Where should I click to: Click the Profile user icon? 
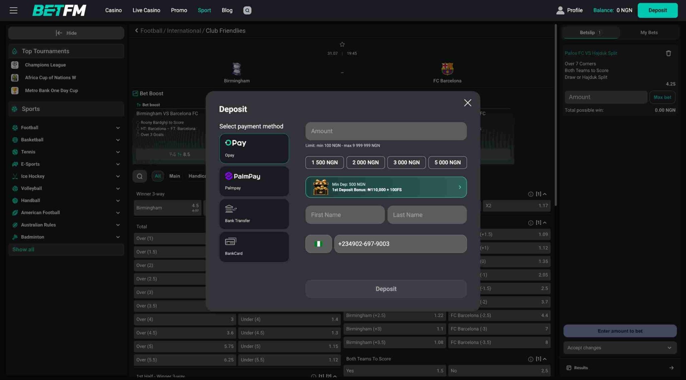pyautogui.click(x=560, y=10)
